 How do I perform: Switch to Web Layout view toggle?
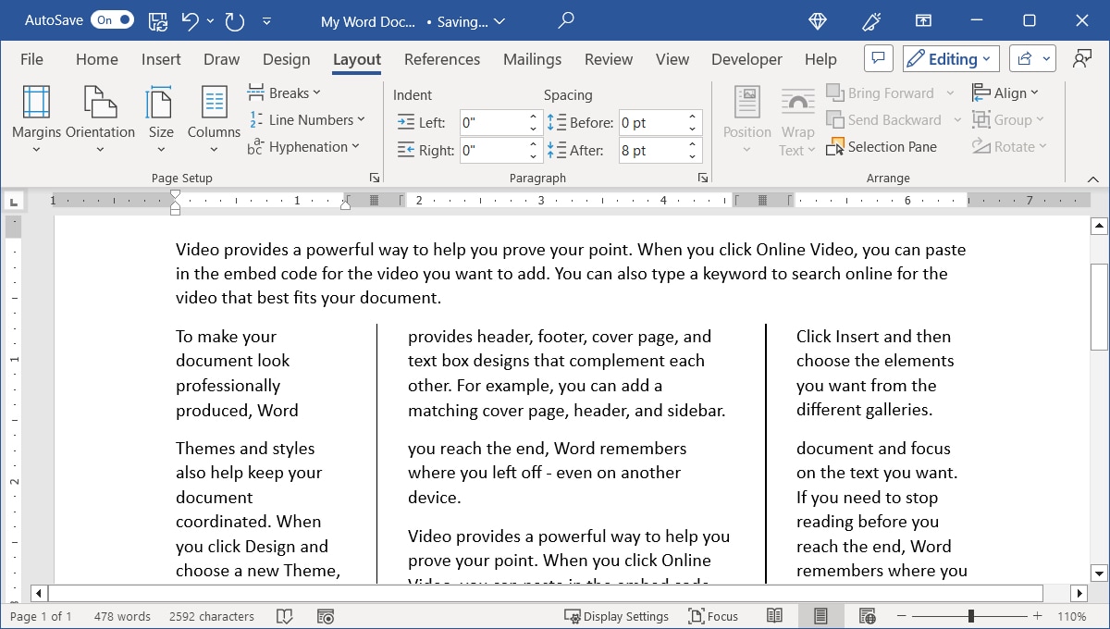point(866,615)
